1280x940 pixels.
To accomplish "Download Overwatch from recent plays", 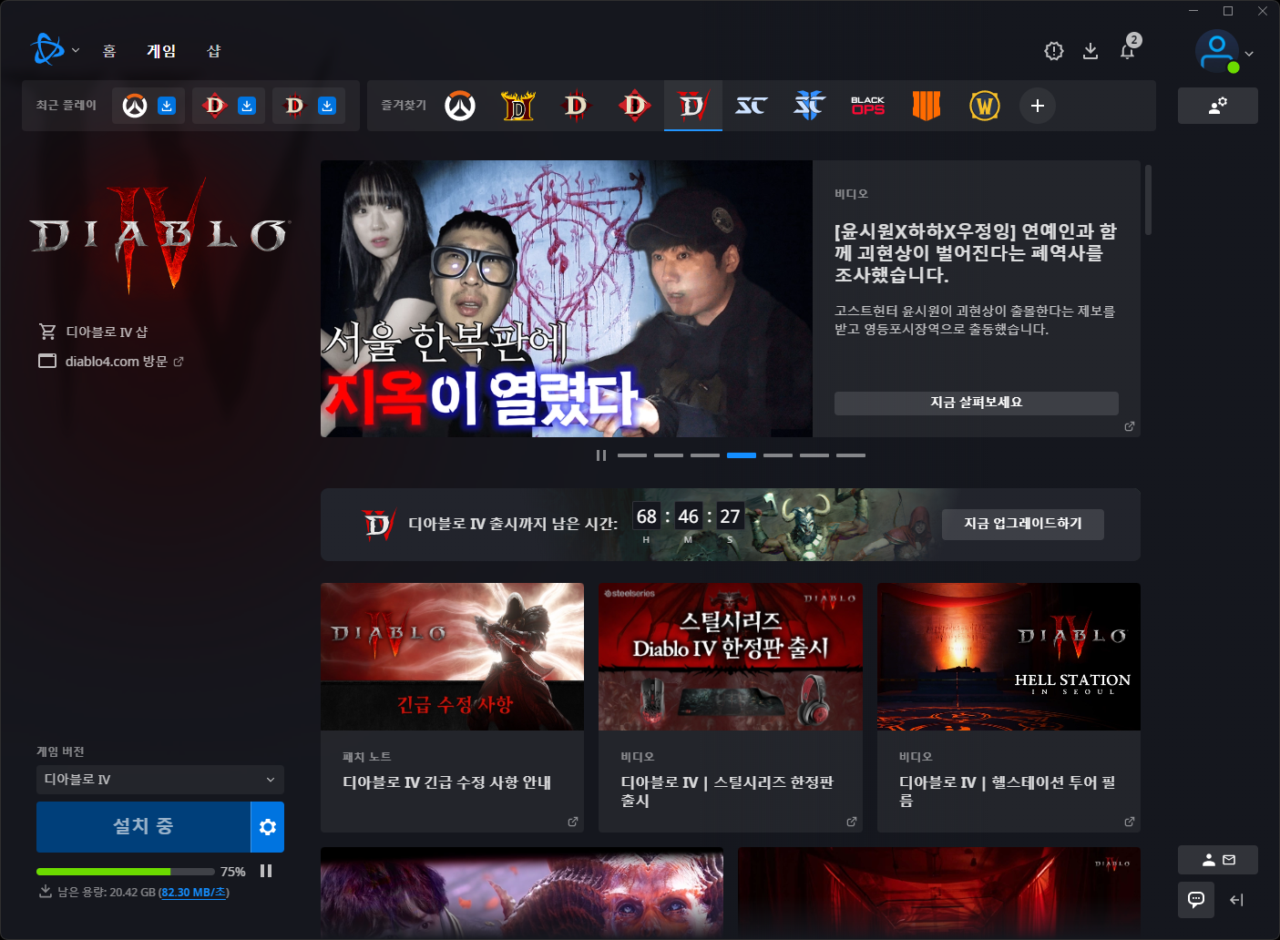I will click(167, 106).
